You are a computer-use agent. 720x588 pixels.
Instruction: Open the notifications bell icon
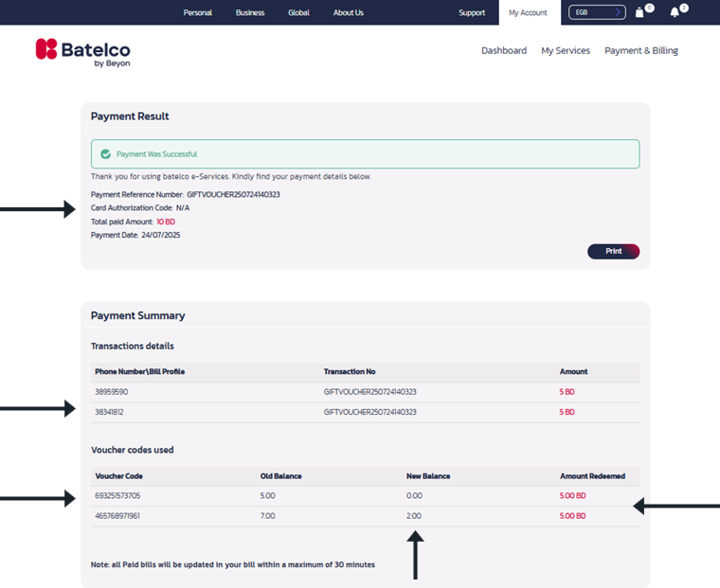[675, 12]
